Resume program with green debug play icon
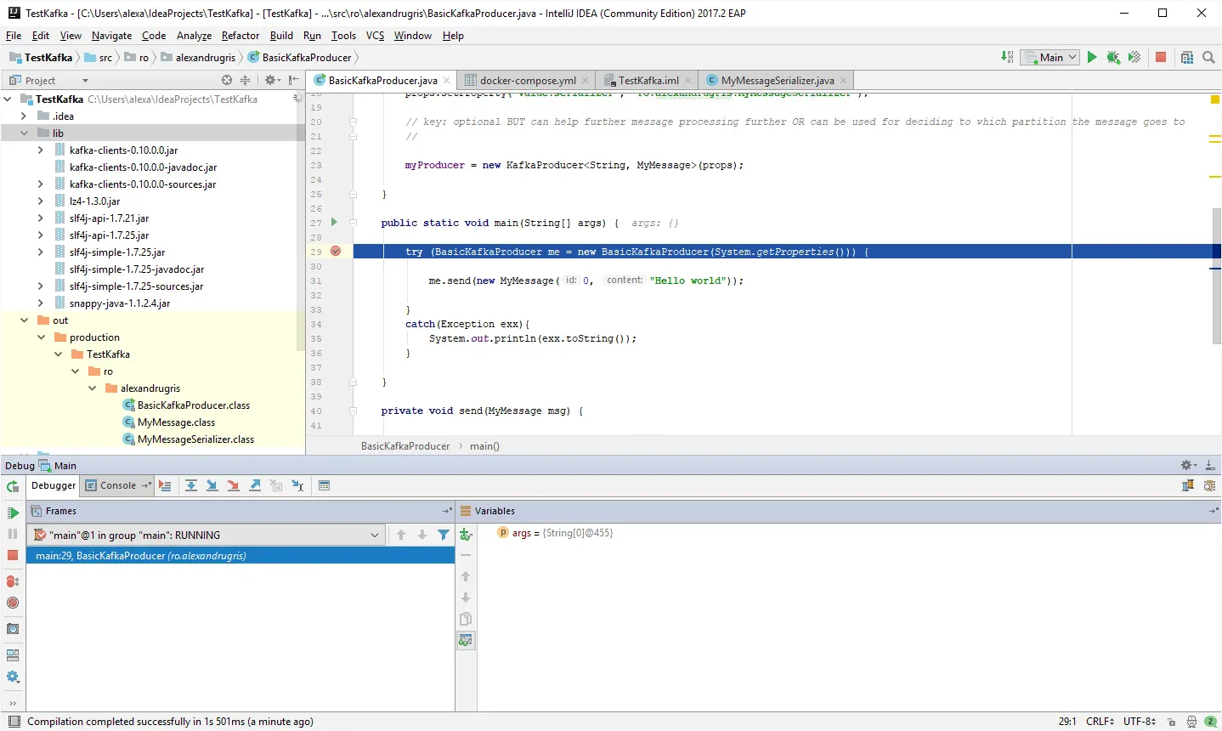The height and width of the screenshot is (731, 1222). click(x=13, y=513)
